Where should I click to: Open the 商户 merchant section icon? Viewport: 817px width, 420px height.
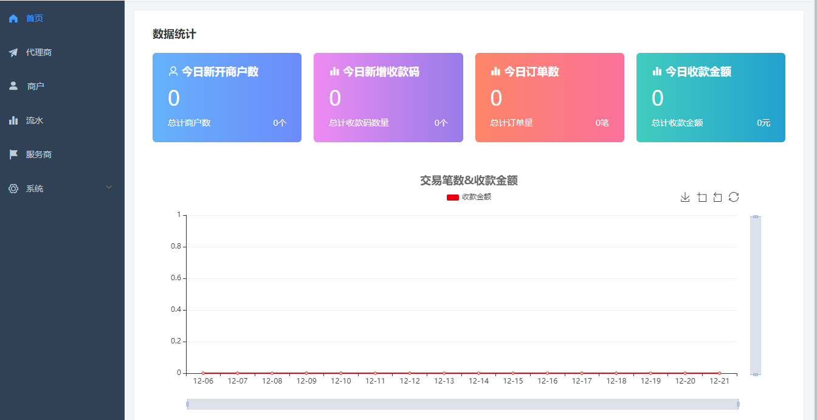[x=13, y=86]
